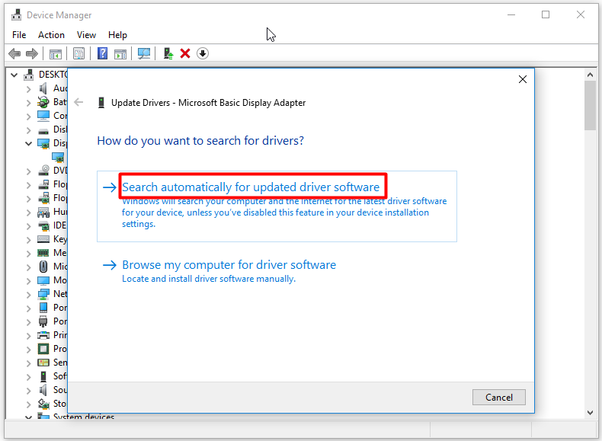Select the network icon in 'Net' row
Image resolution: width=602 pixels, height=441 pixels.
(x=43, y=294)
